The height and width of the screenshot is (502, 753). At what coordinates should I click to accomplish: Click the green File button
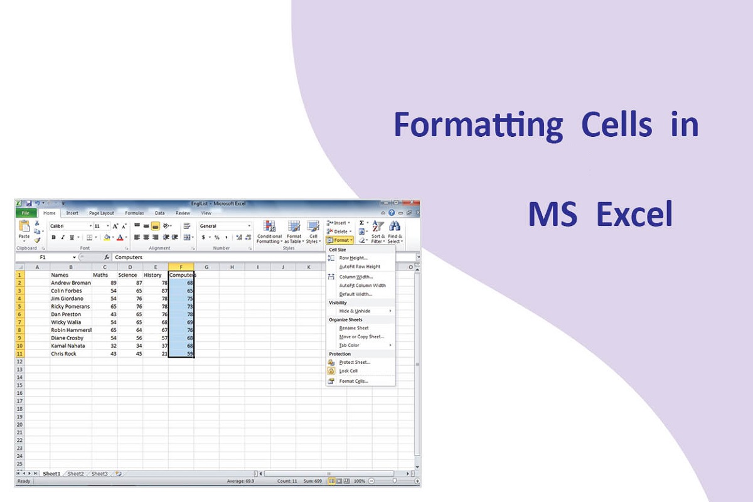26,213
